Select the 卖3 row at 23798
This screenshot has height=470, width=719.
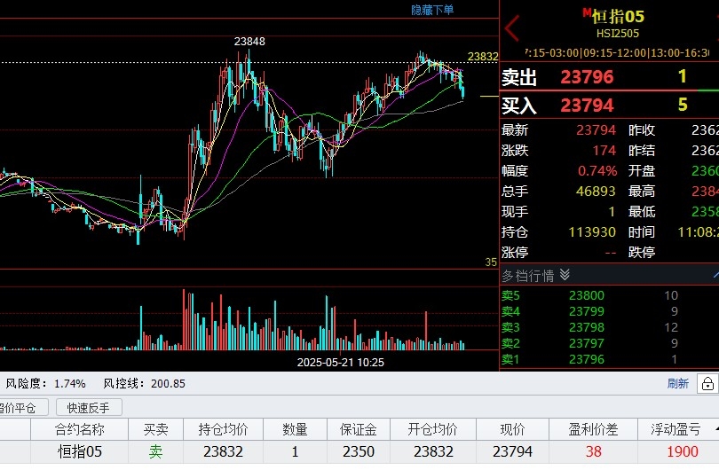tap(609, 327)
